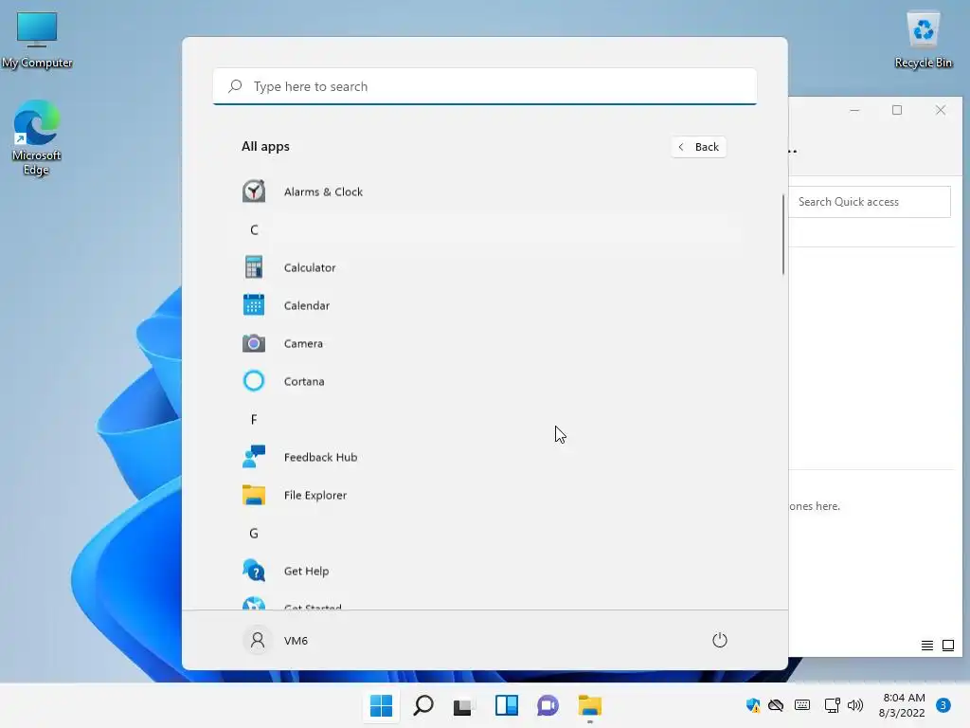Close the File Explorer window

[x=941, y=110]
